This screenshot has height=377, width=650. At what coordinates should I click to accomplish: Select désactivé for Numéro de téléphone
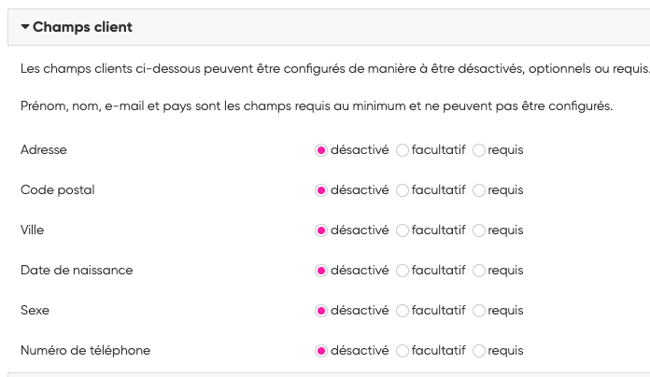coord(322,351)
